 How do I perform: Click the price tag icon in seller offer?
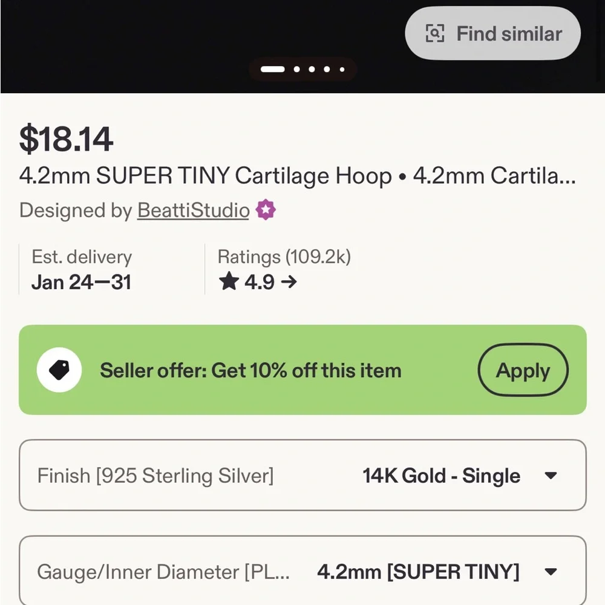59,370
